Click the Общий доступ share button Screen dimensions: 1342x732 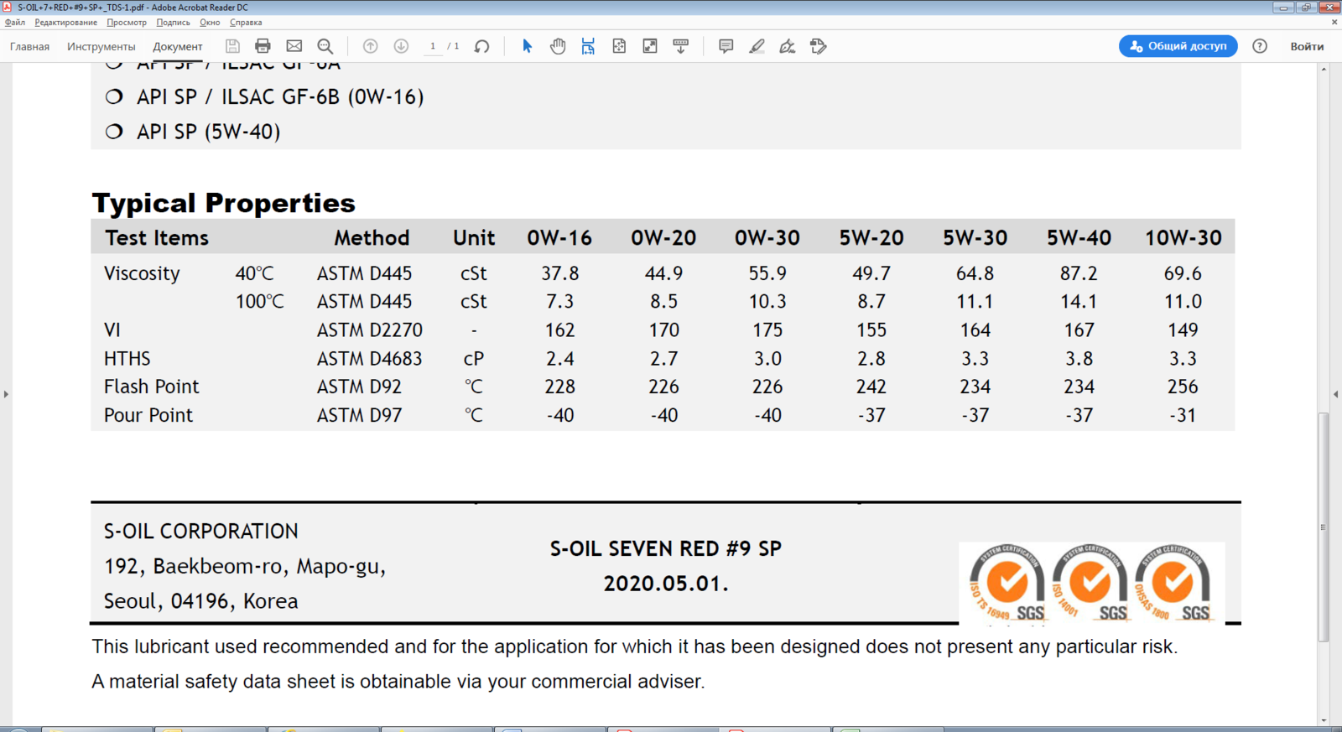[1178, 46]
